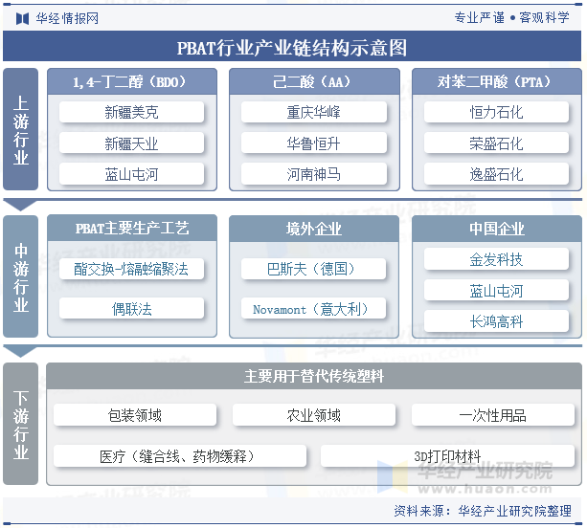Viewport: 587px width, 528px height.
Task: Select the 新疆美克 box
Action: [x=132, y=112]
